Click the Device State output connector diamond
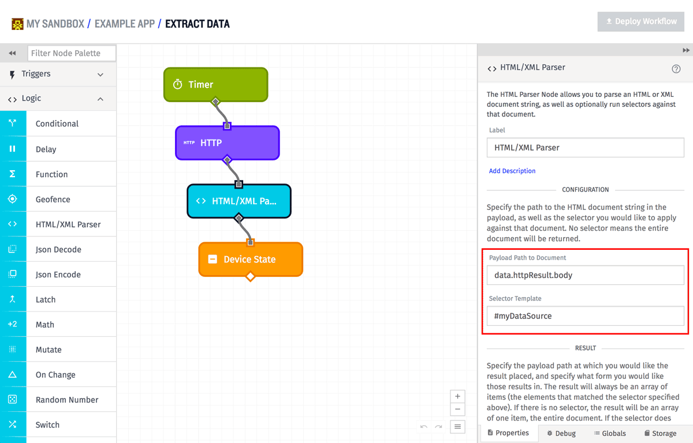 click(250, 277)
